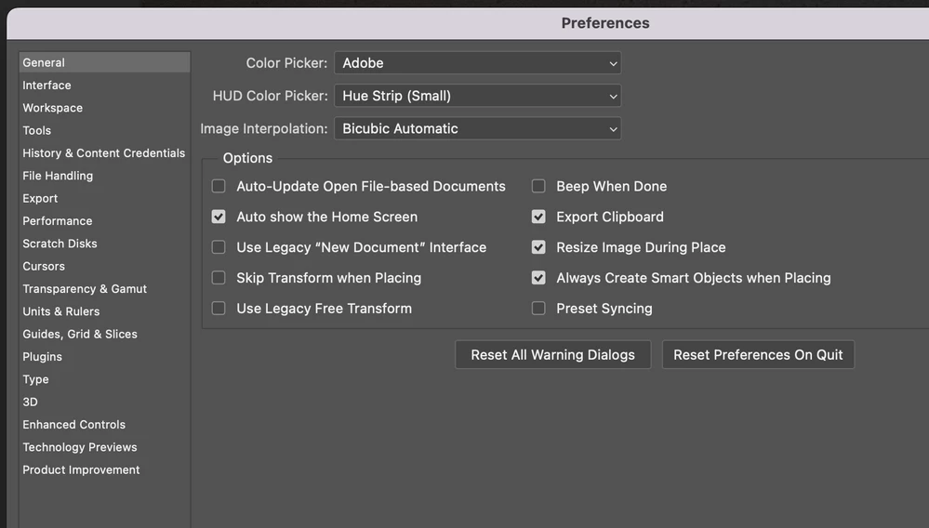929x528 pixels.
Task: Uncheck Always Create Smart Objects when Placing
Action: [x=538, y=278]
